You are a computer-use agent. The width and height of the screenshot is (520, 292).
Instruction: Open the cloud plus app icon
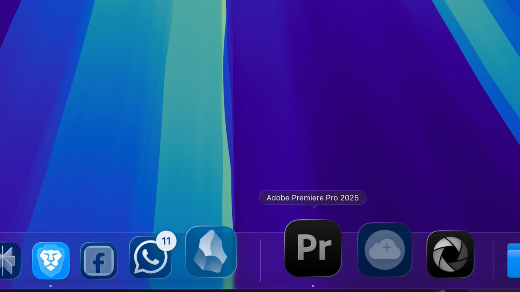[x=385, y=250]
